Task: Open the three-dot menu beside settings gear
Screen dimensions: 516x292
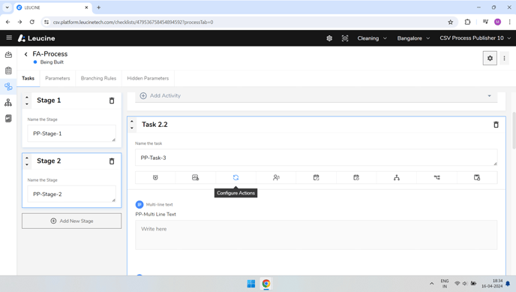Action: (x=504, y=59)
